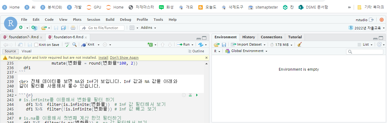This screenshot has width=387, height=123.
Task: Switch to the Tutorial tab
Action: tap(295, 37)
